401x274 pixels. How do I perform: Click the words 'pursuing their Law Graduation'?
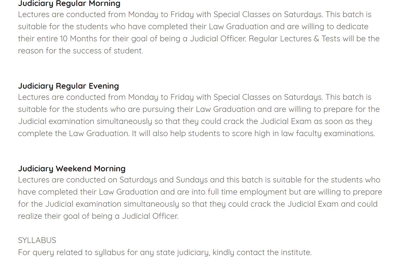[199, 109]
